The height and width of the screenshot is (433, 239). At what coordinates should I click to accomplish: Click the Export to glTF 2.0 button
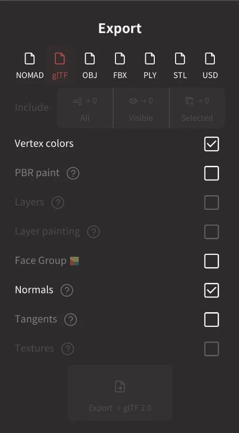click(120, 393)
